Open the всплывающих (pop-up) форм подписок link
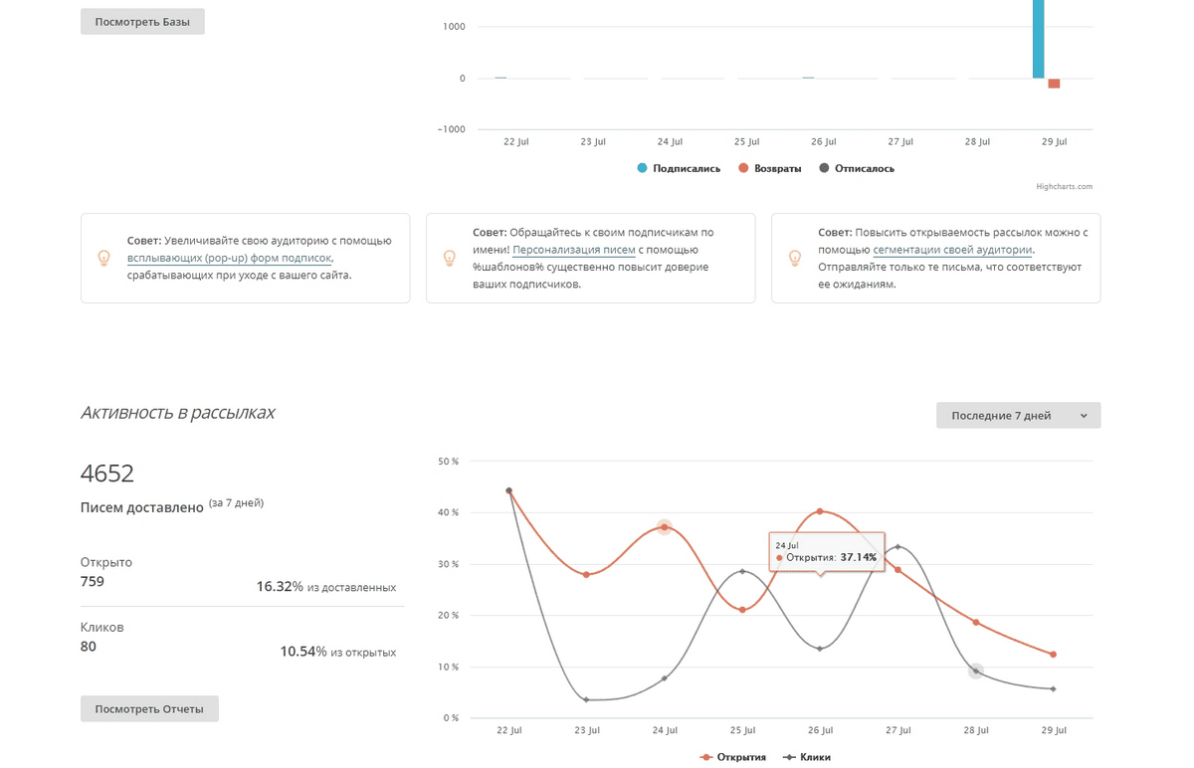Screen dimensions: 1194x768 229,258
